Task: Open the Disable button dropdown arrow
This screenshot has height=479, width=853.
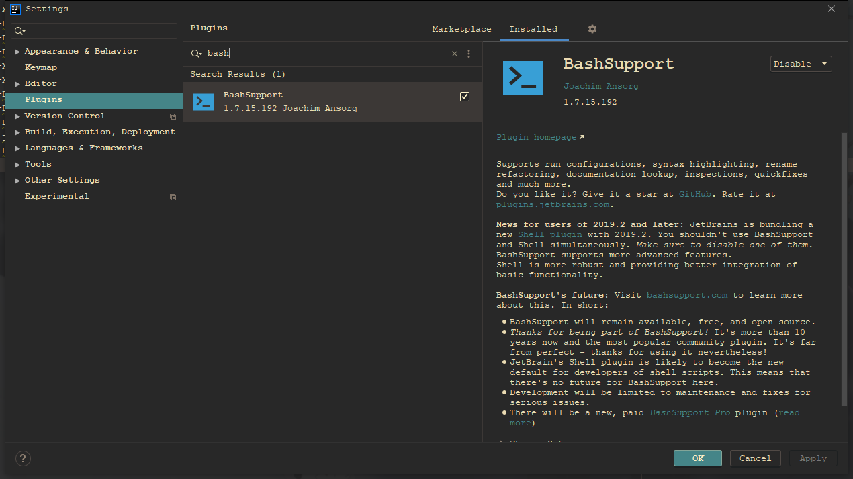Action: click(x=825, y=64)
